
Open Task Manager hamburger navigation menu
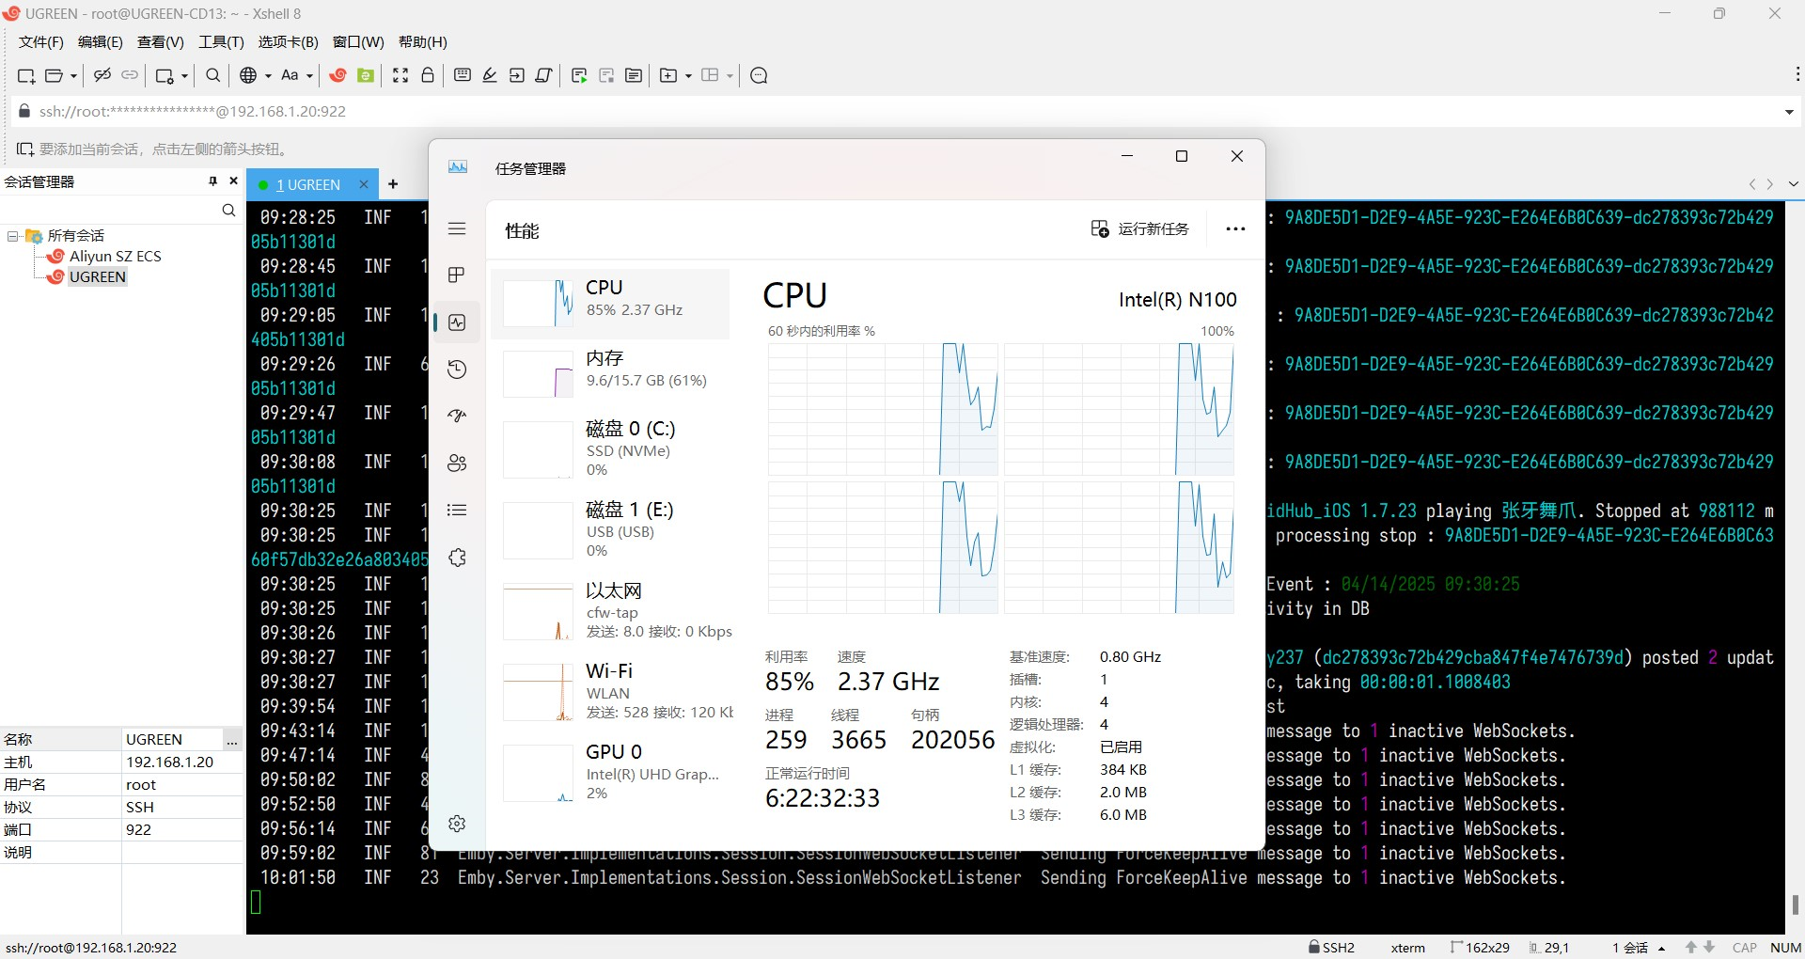457,228
